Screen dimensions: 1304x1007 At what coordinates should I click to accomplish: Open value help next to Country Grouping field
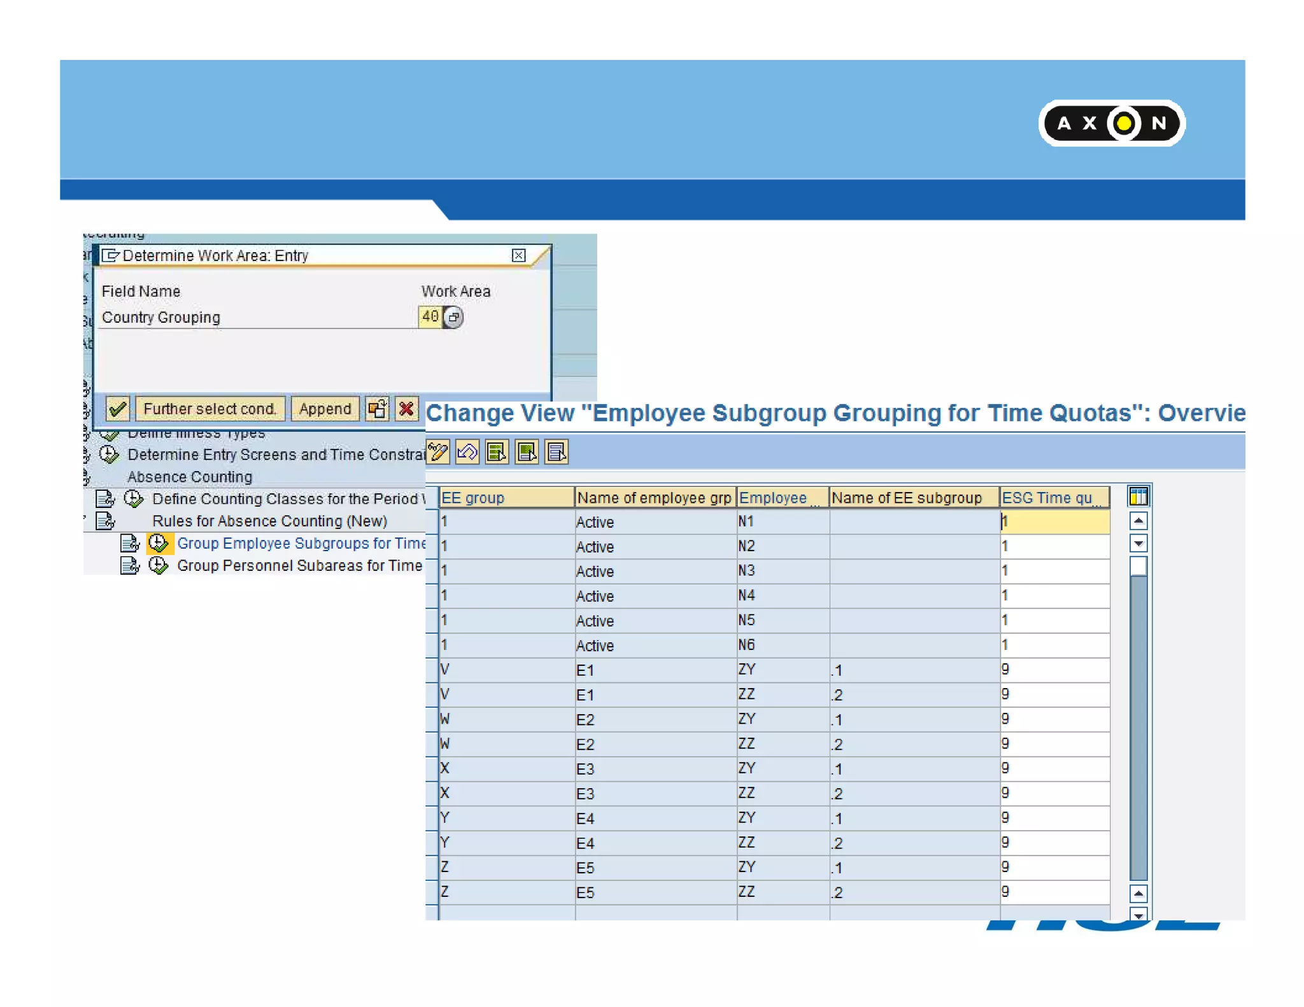point(453,317)
